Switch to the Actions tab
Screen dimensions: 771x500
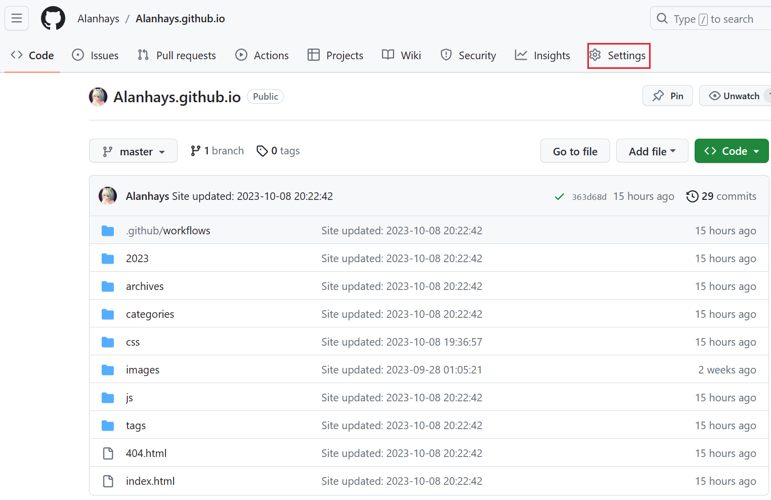(262, 55)
